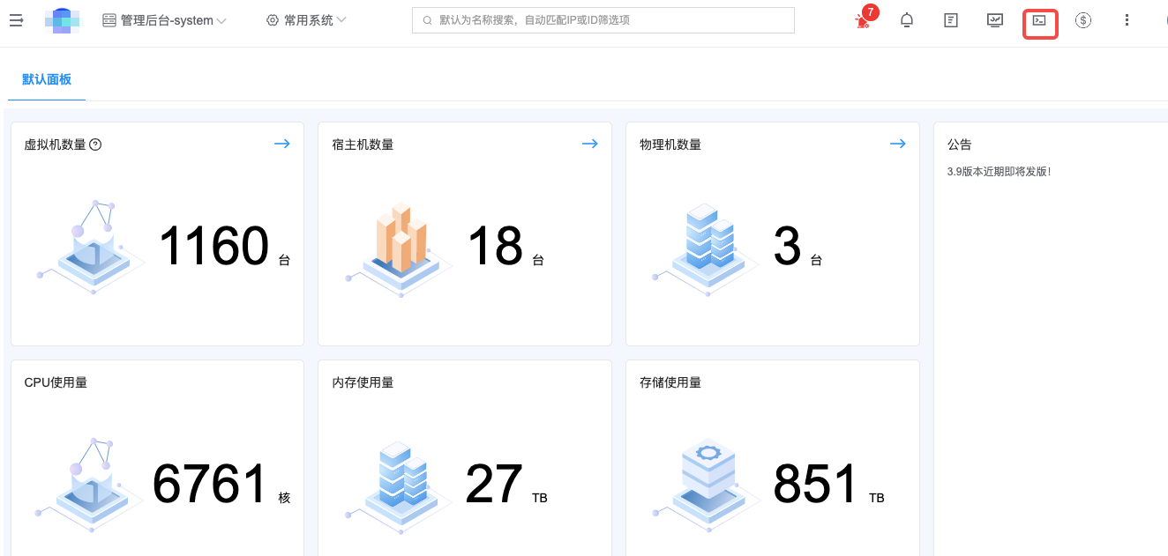Select the 默认面板 tab

click(47, 79)
